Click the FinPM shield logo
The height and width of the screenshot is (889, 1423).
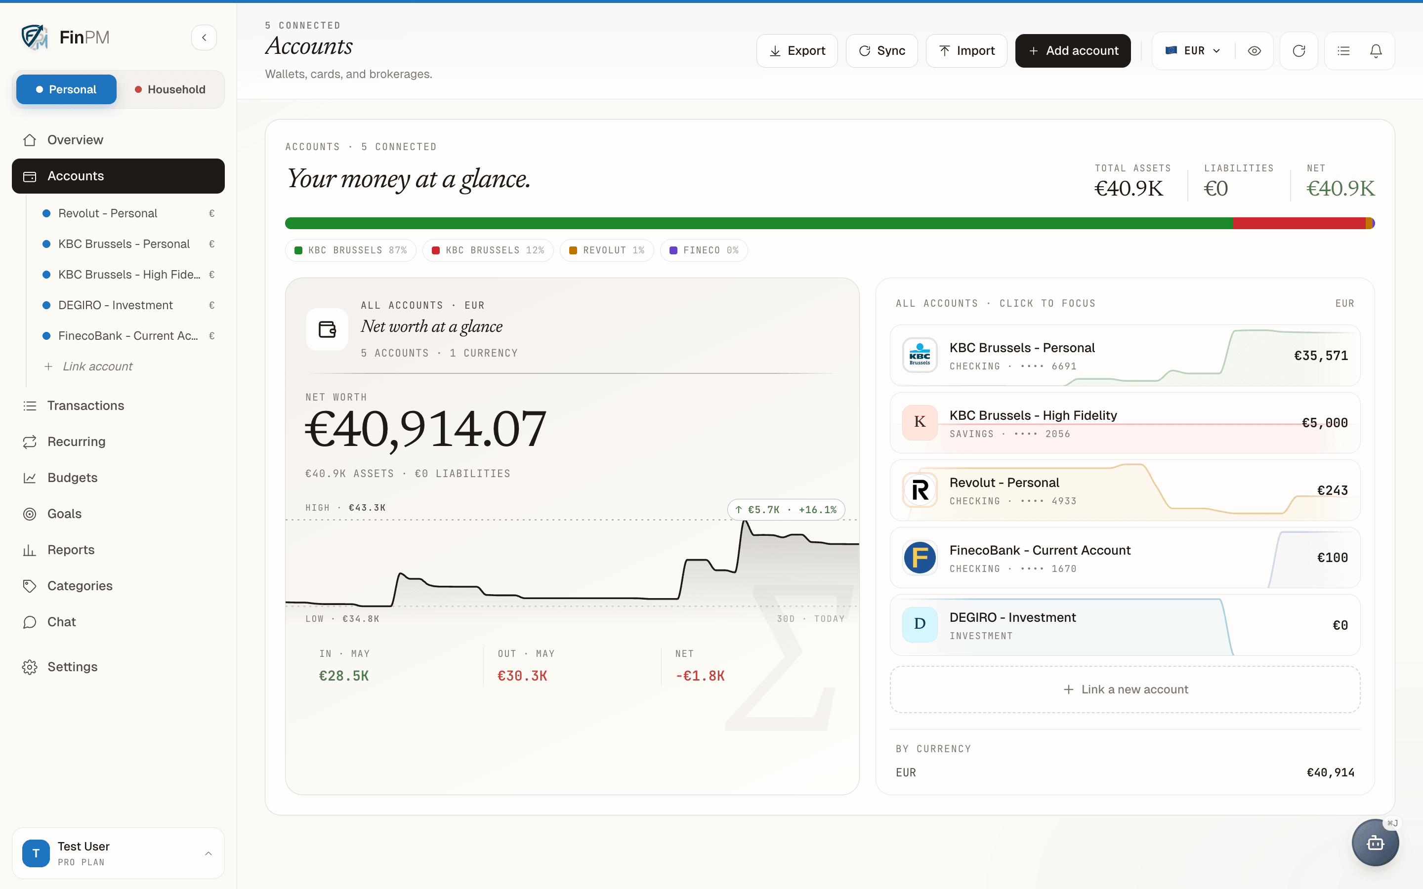coord(34,37)
